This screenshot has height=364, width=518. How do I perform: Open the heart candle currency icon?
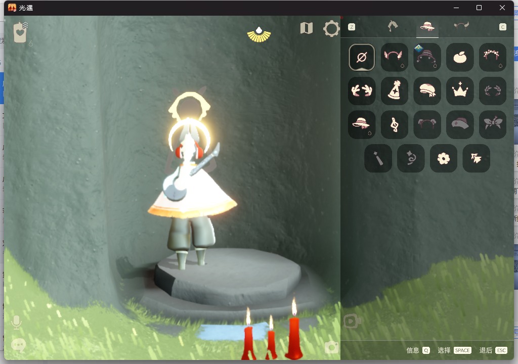pos(21,32)
